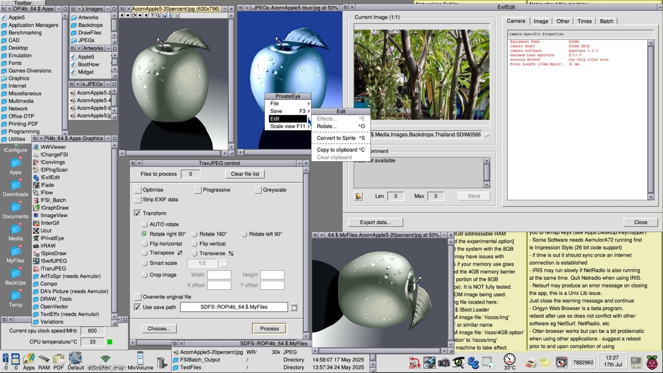Expand the Save submenu arrow in PrivateEye menu
The height and width of the screenshot is (373, 663).
309,111
